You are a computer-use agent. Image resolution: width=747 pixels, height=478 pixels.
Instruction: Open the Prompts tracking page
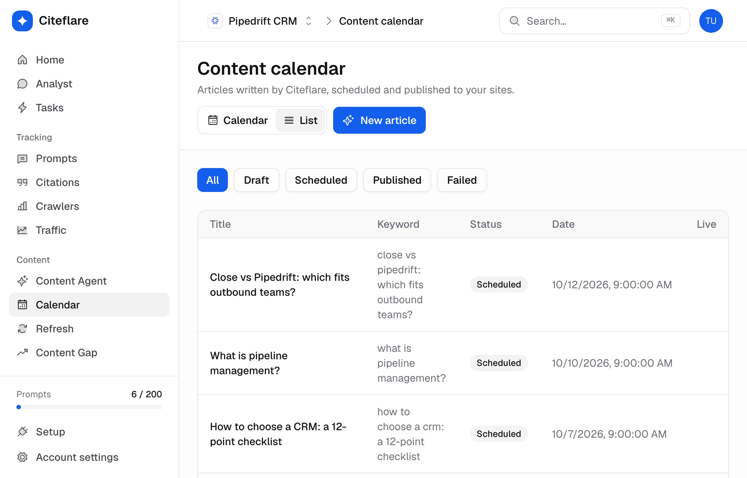point(89,158)
